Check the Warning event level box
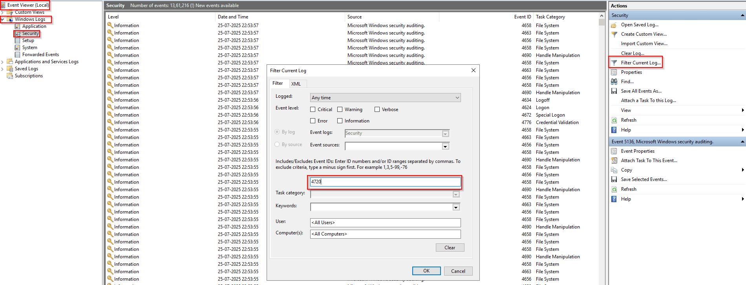This screenshot has width=746, height=285. (340, 110)
